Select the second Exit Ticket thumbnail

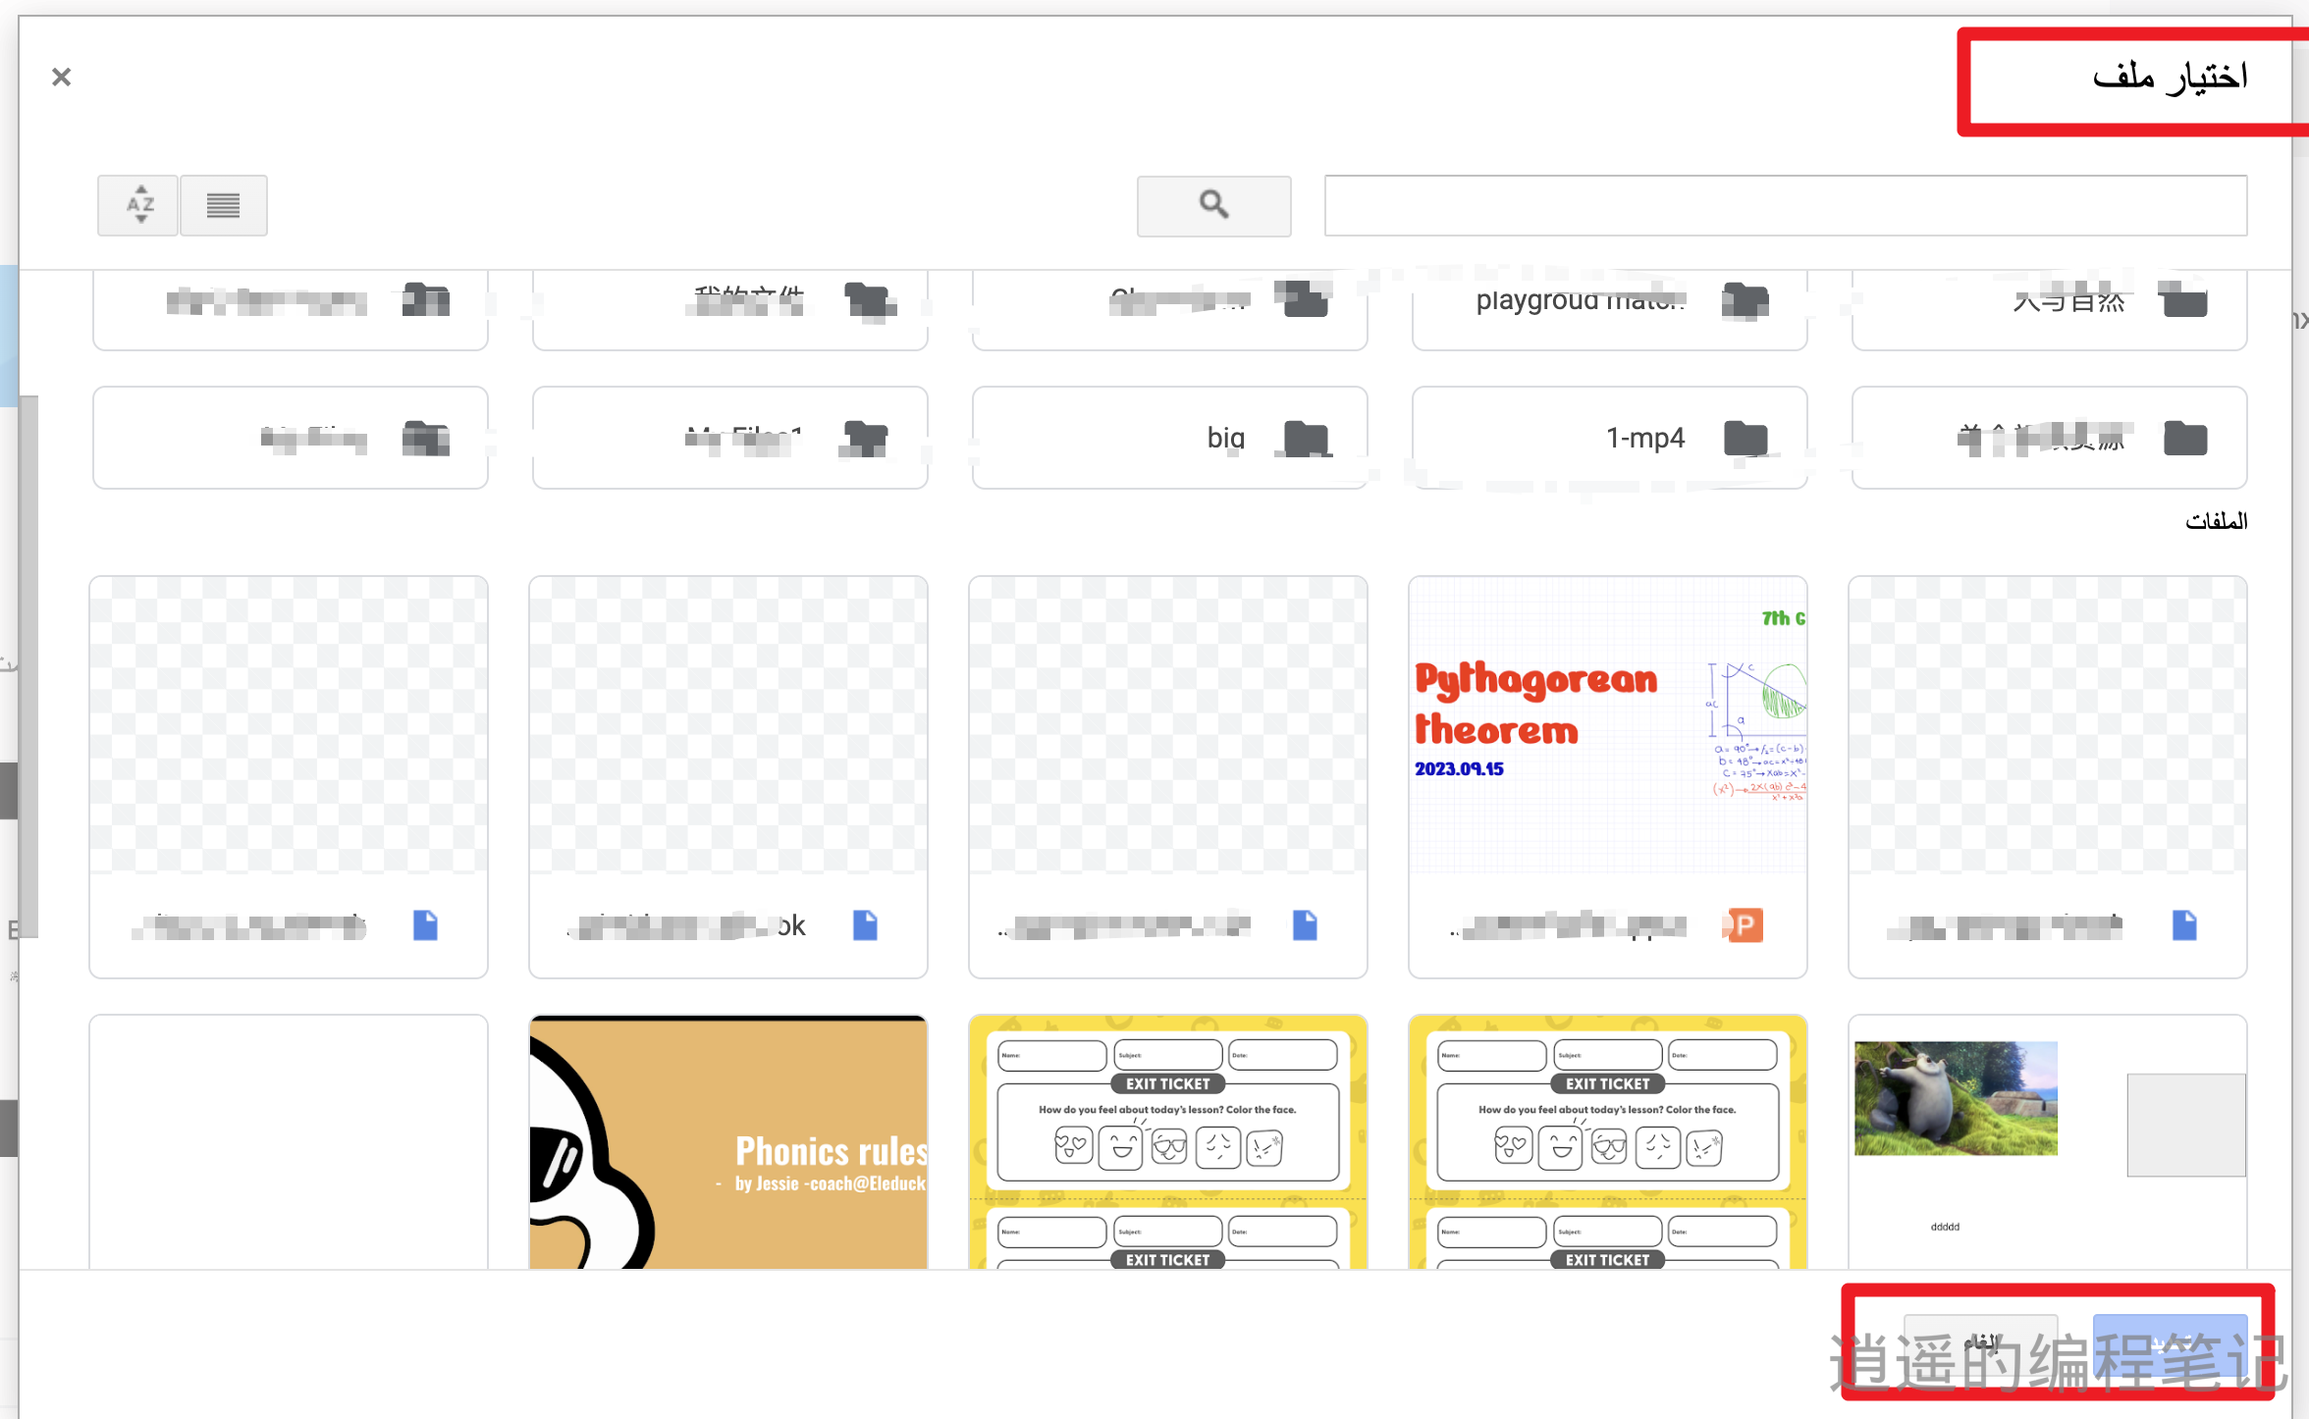pos(1608,1143)
